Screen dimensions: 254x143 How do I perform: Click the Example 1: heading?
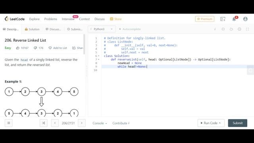13,81
